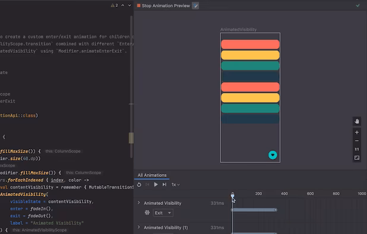The image size is (367, 234).
Task: Zoom out the preview with minus
Action: pyautogui.click(x=357, y=141)
